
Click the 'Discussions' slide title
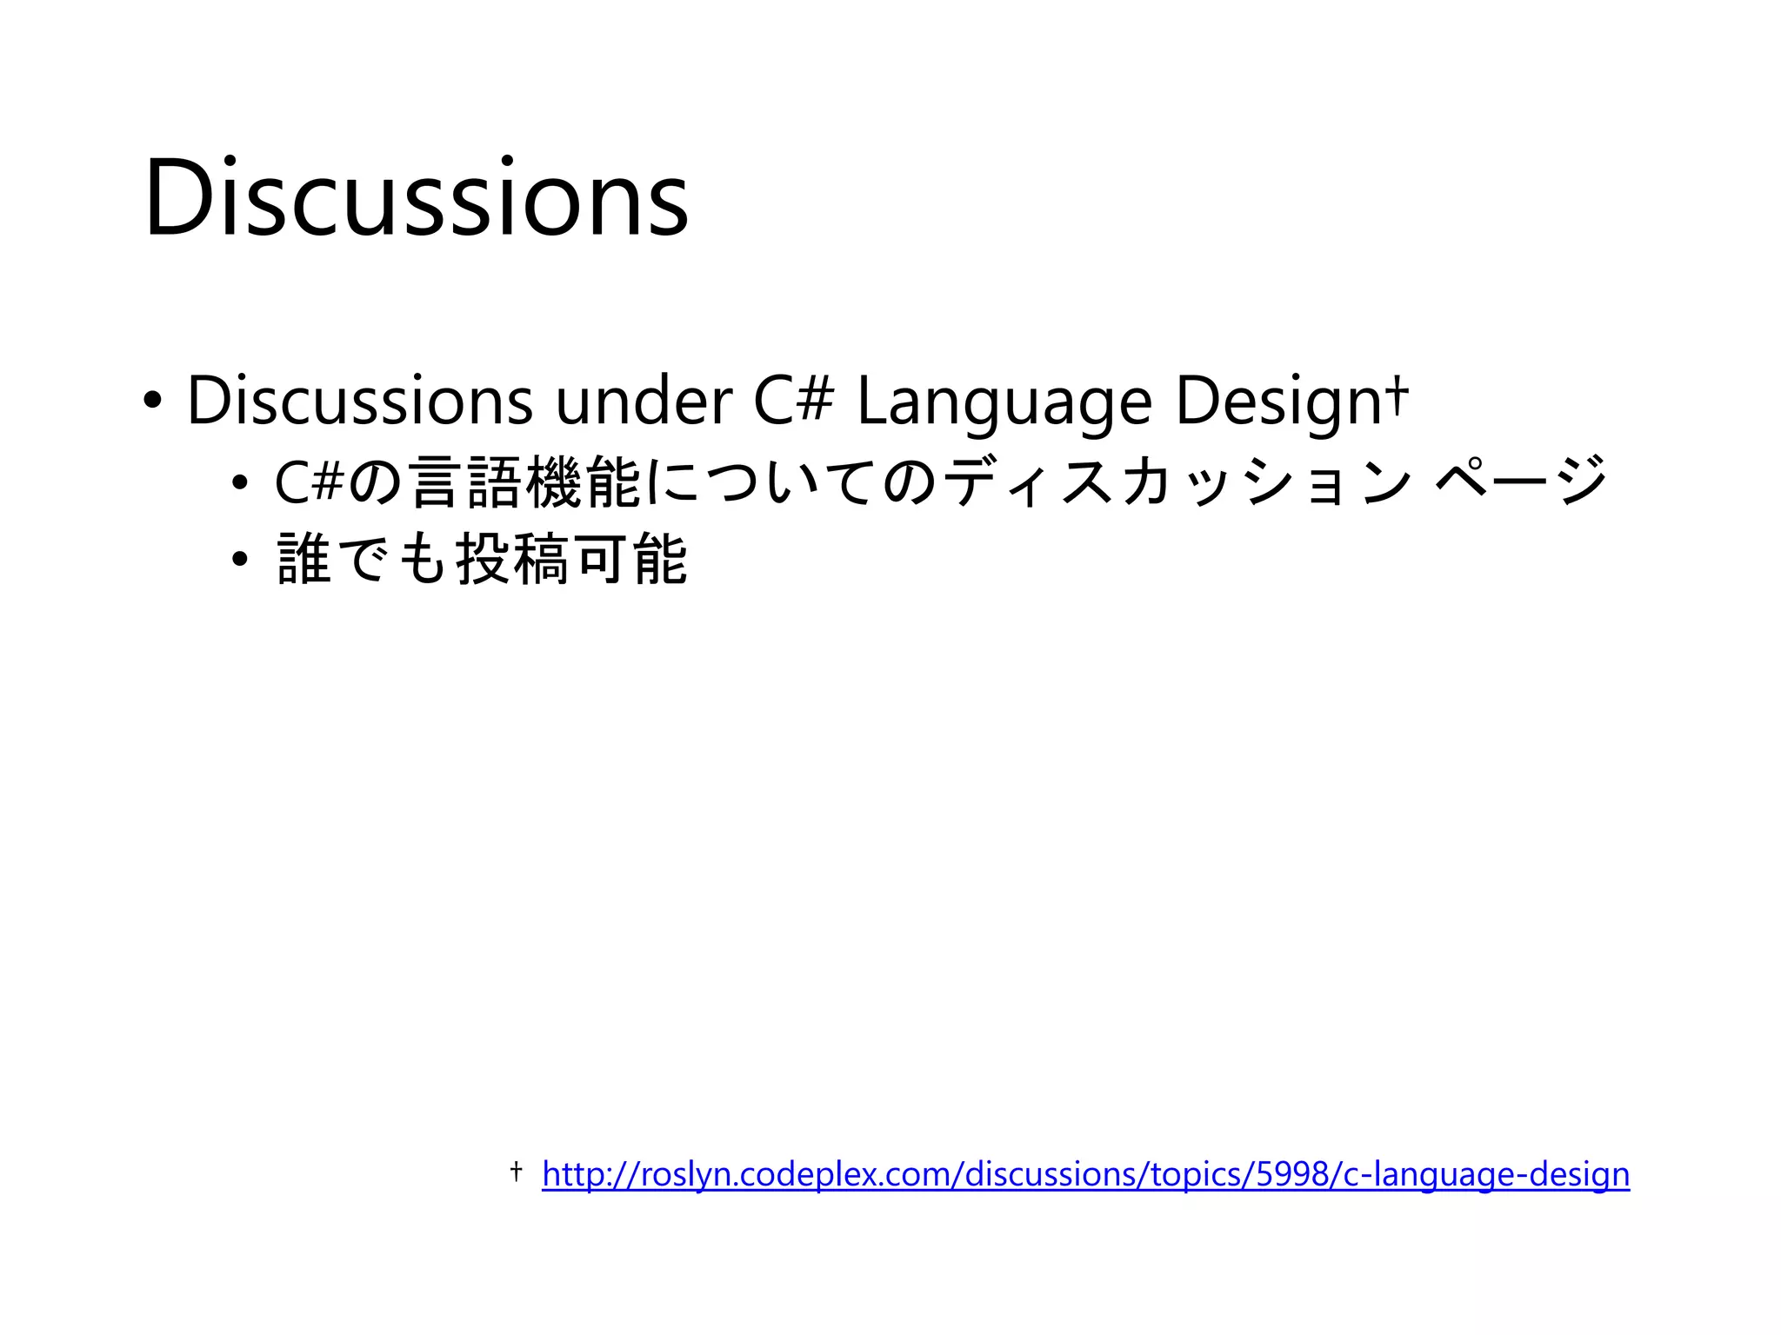point(417,196)
